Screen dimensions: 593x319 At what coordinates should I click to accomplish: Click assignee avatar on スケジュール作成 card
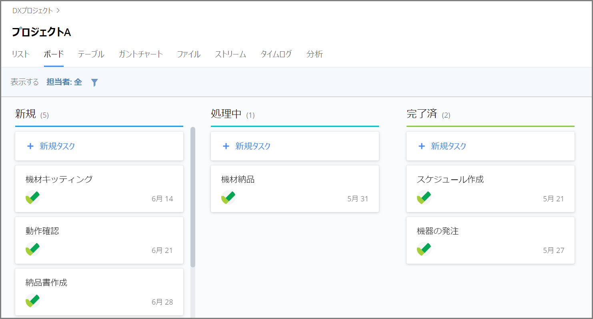click(424, 197)
